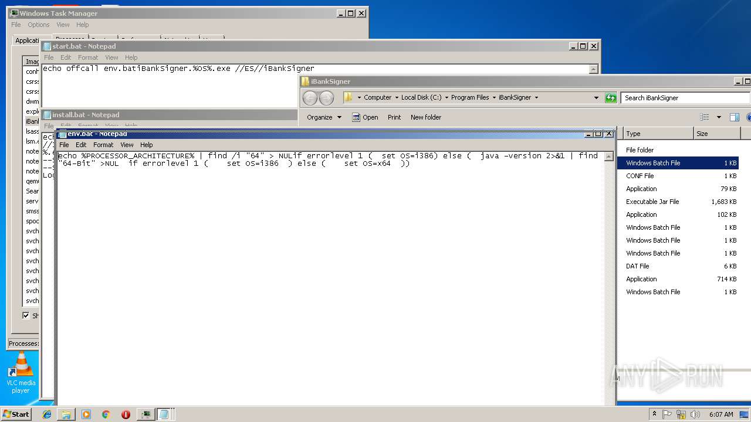751x422 pixels.
Task: Click Explorer Back navigation button
Action: click(x=310, y=98)
